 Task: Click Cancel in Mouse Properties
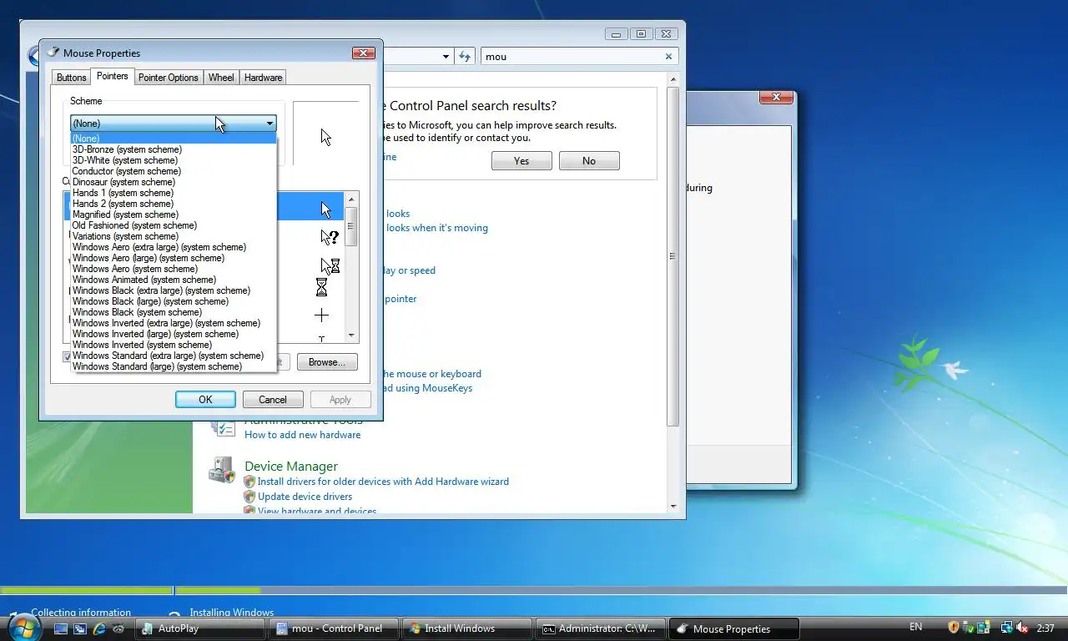point(273,400)
